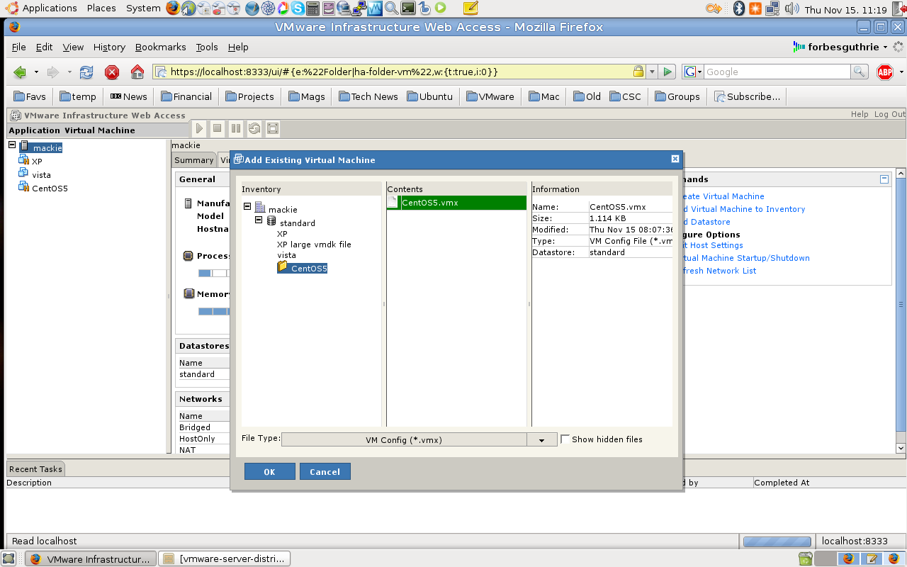Screen dimensions: 907x567
Task: Click the Skype launcher in top panel
Action: [298, 9]
